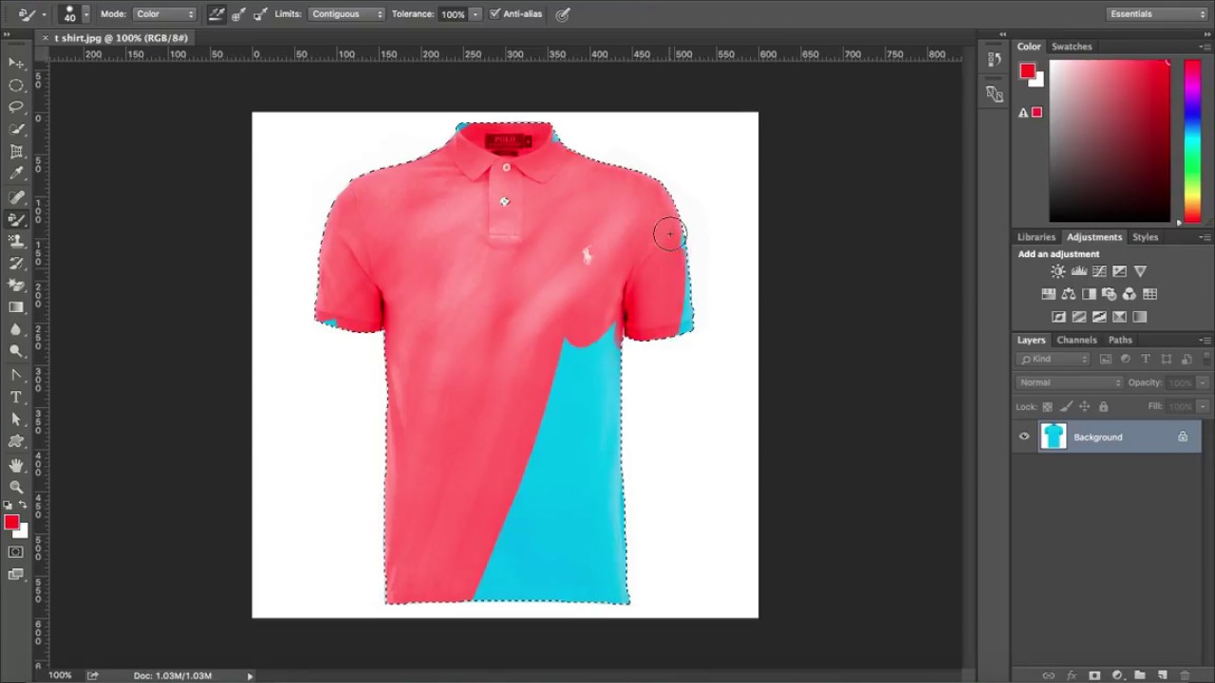Screen dimensions: 1215x683
Task: Open the Essentials workspace dropdown
Action: 1157,14
